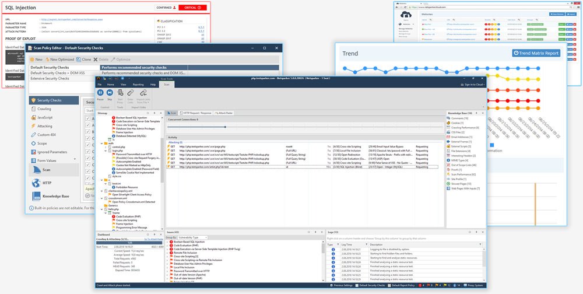Open the Crawling section in policy editor
The image size is (583, 294).
44,109
